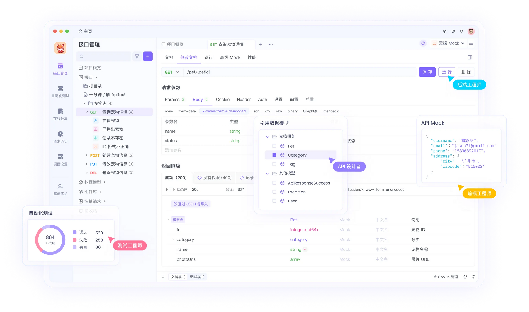Click the GET method dropdown
The height and width of the screenshot is (312, 529).
point(171,72)
